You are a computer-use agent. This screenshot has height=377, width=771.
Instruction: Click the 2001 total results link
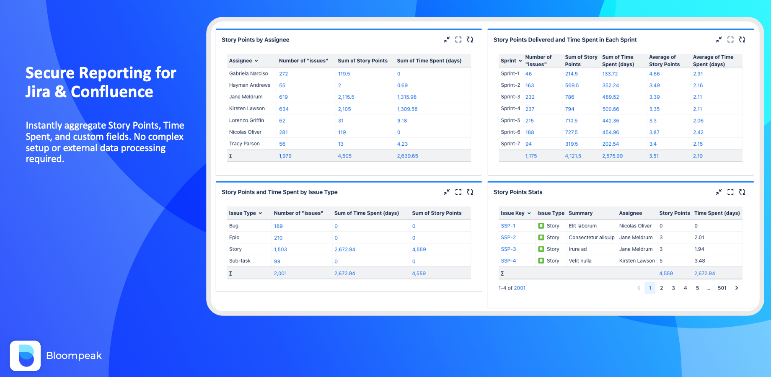click(519, 288)
